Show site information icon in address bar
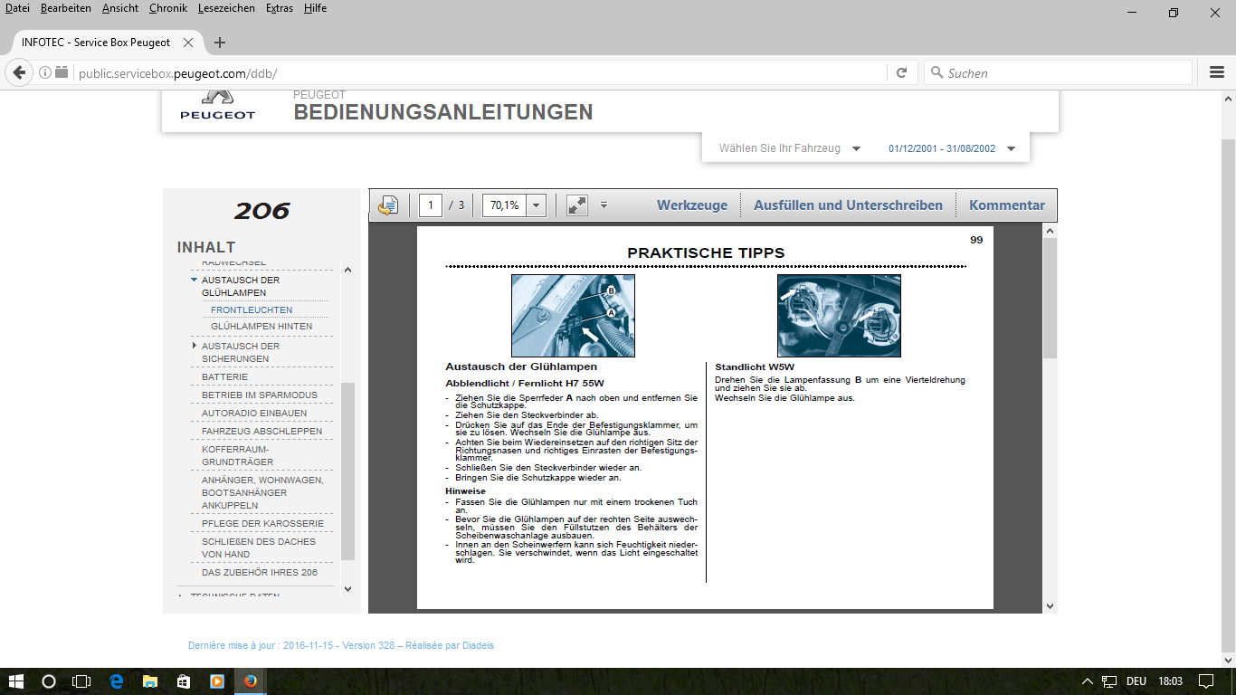 coord(44,73)
